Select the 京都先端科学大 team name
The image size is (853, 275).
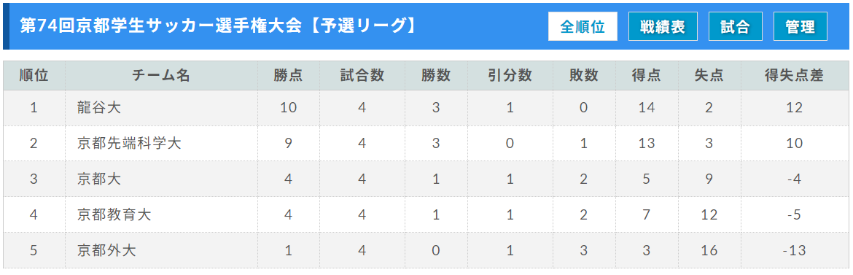click(129, 144)
